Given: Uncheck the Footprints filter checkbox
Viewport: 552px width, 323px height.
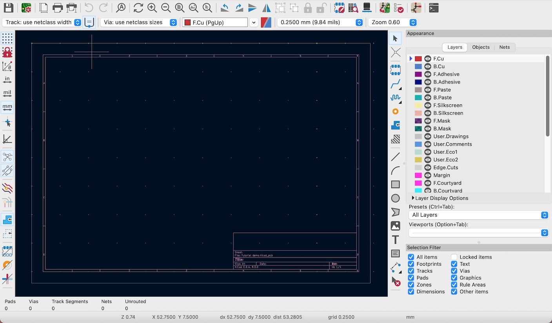Looking at the screenshot, I should click(x=411, y=264).
